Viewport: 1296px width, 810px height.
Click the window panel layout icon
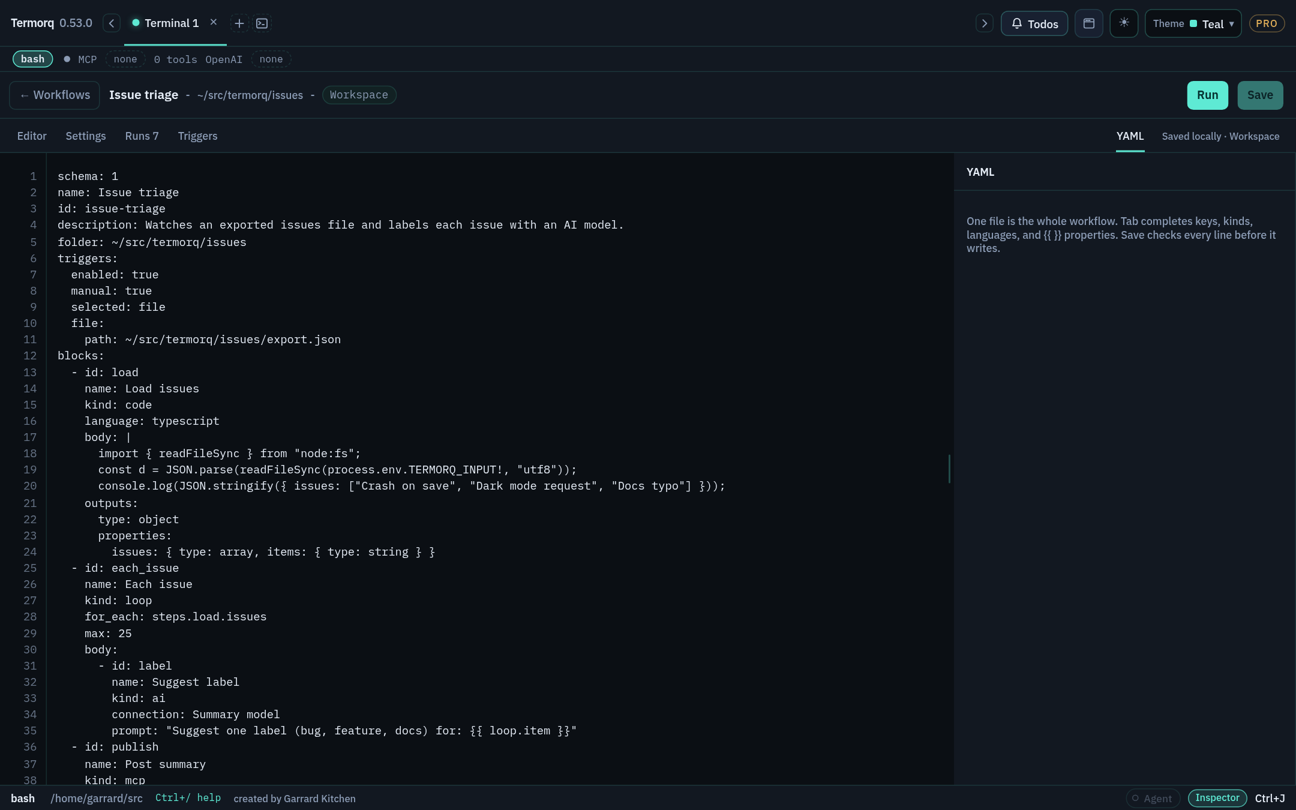coord(1089,23)
